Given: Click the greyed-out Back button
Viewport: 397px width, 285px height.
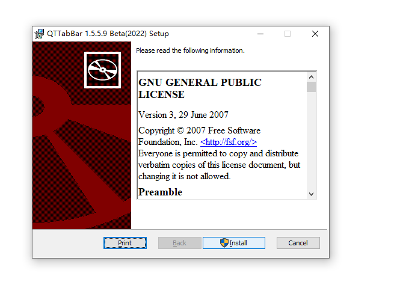Looking at the screenshot, I should [x=180, y=243].
